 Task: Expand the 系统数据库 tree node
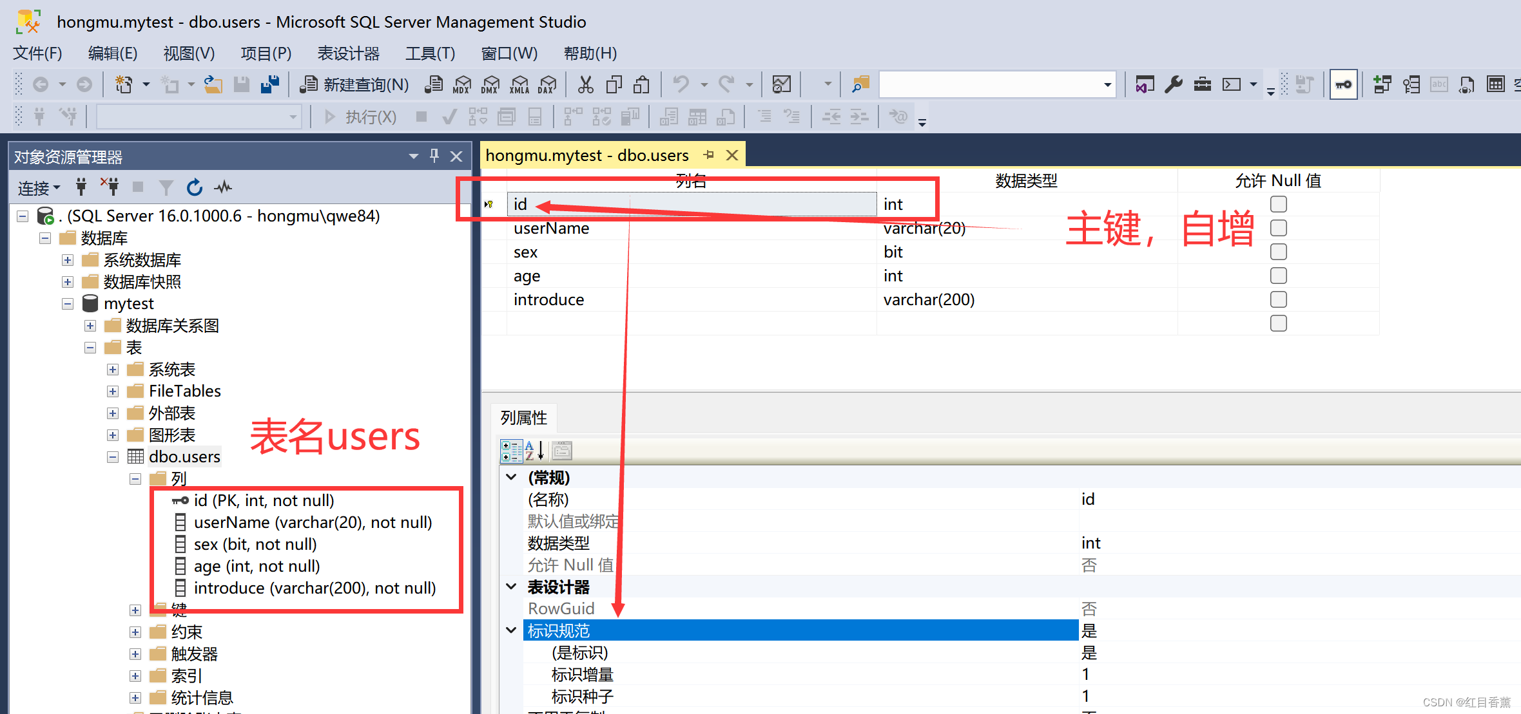[68, 260]
